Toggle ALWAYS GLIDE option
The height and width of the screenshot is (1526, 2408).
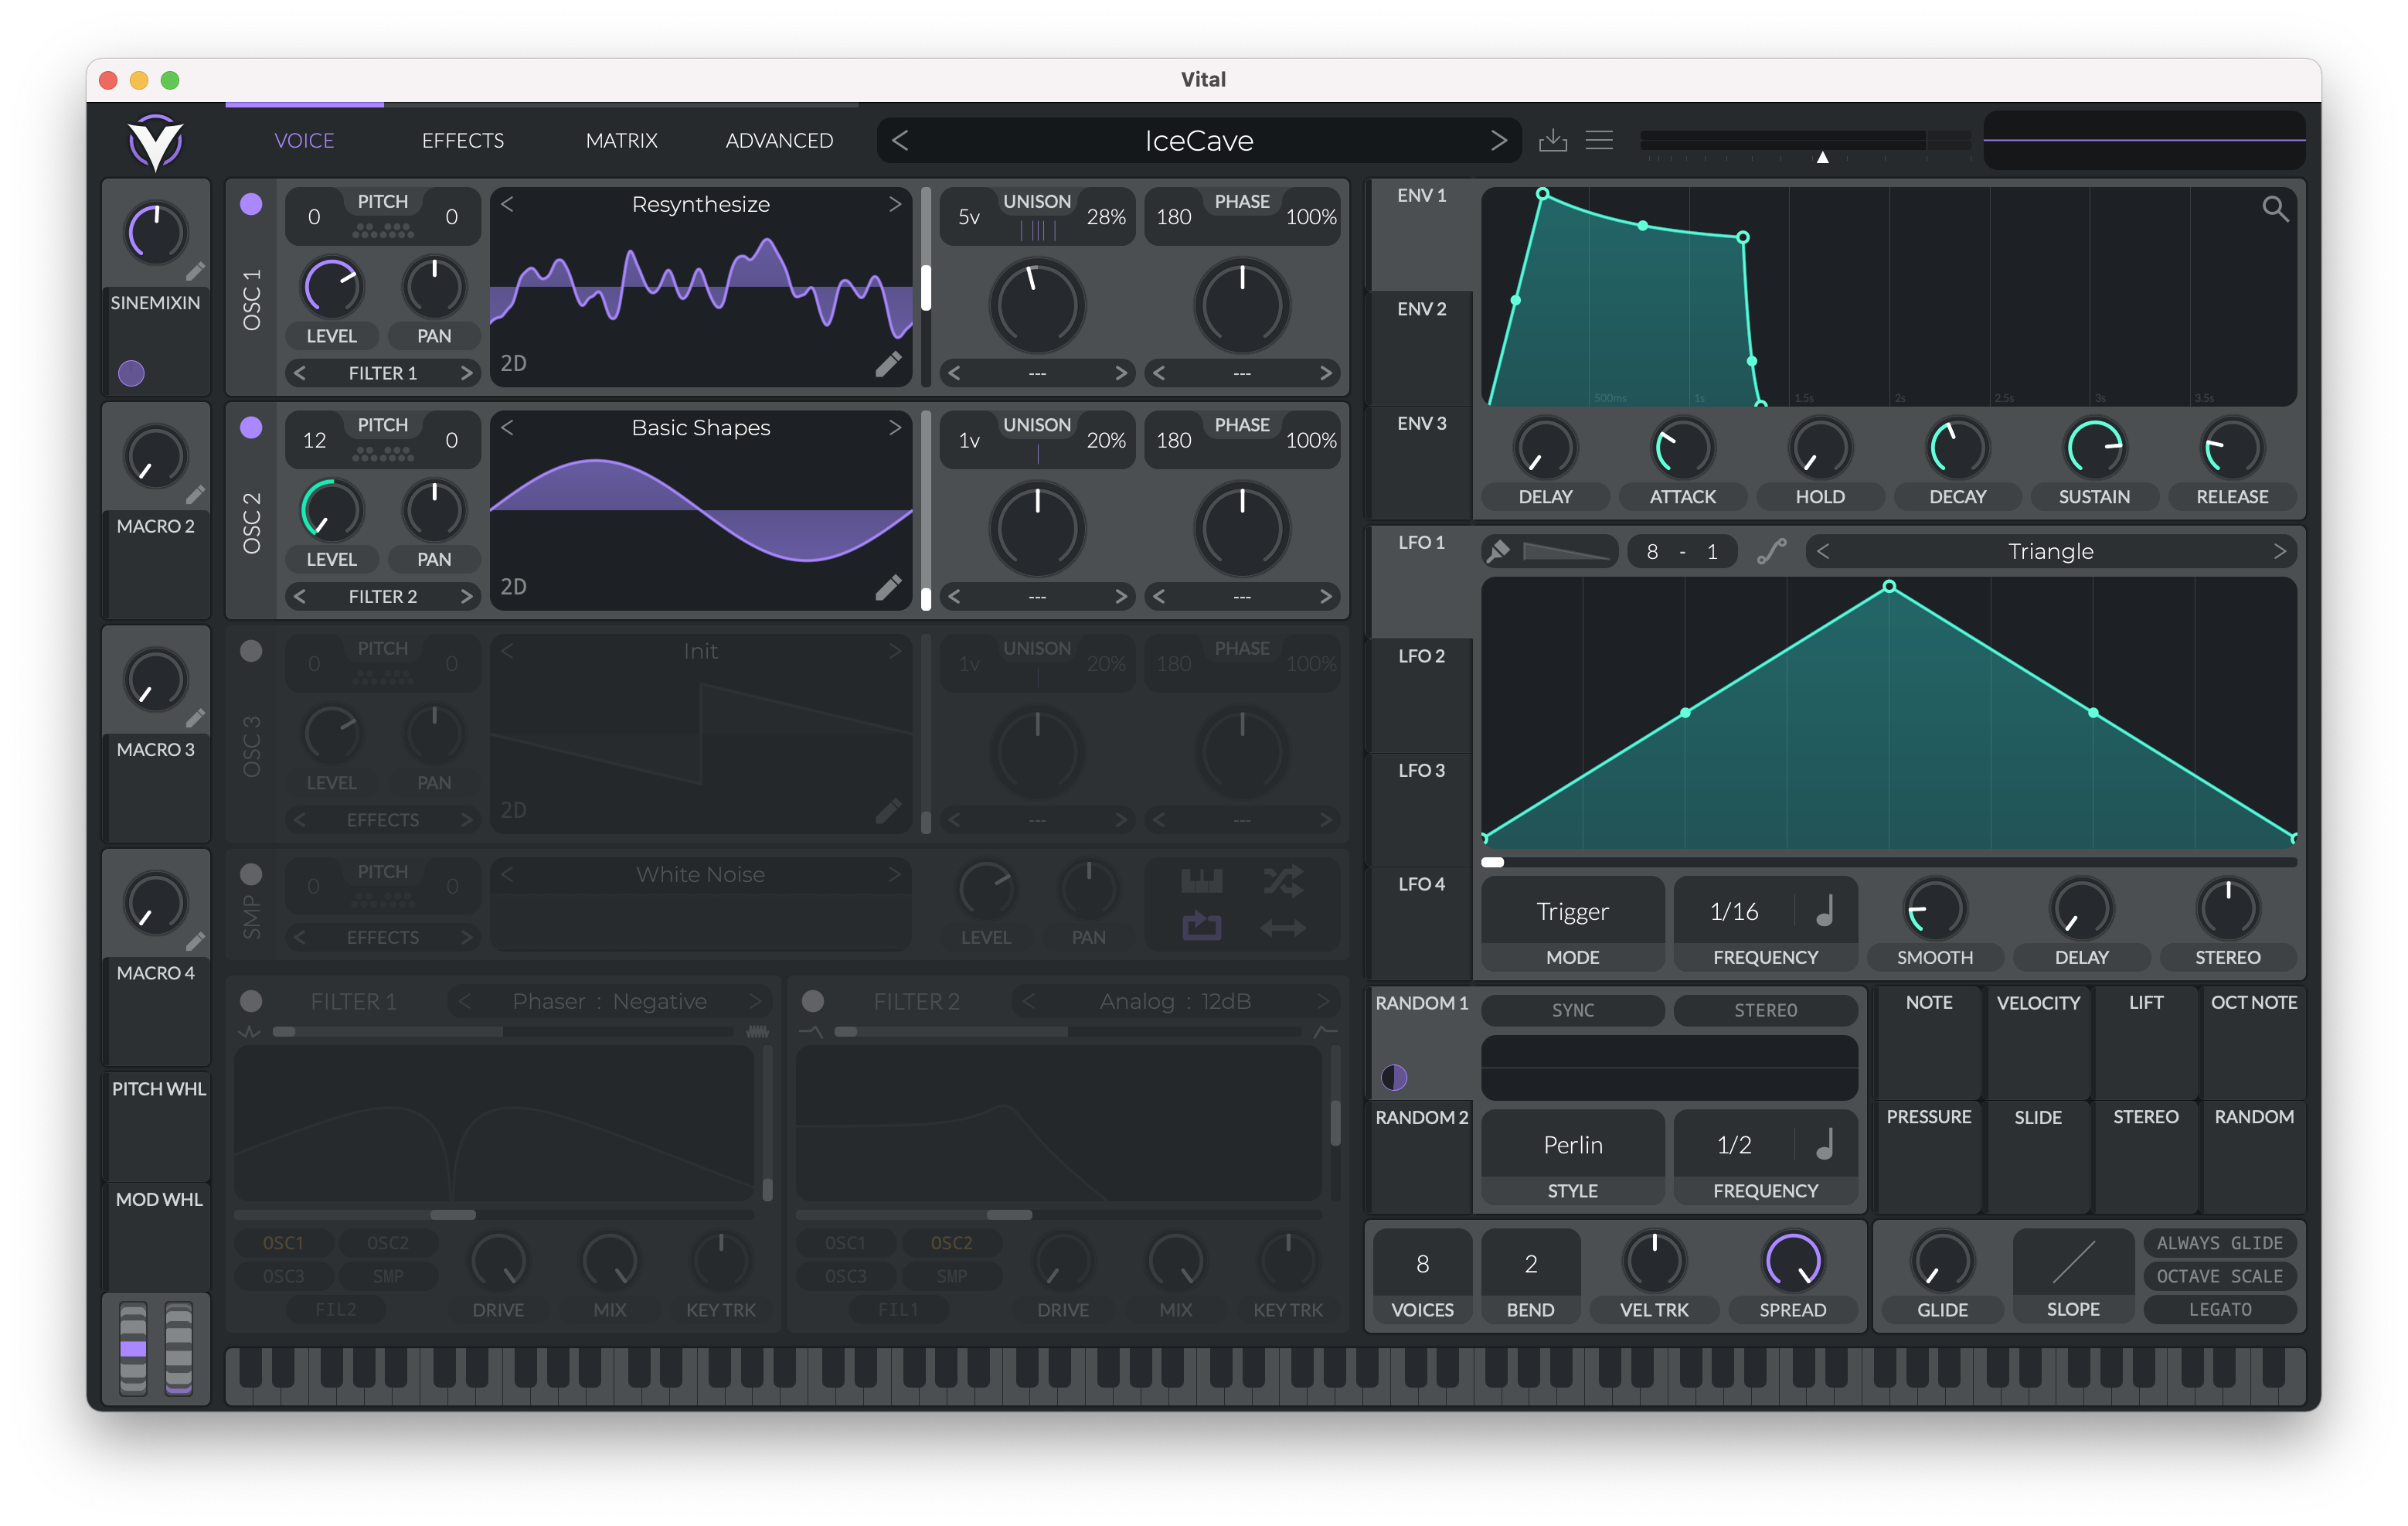(2219, 1243)
